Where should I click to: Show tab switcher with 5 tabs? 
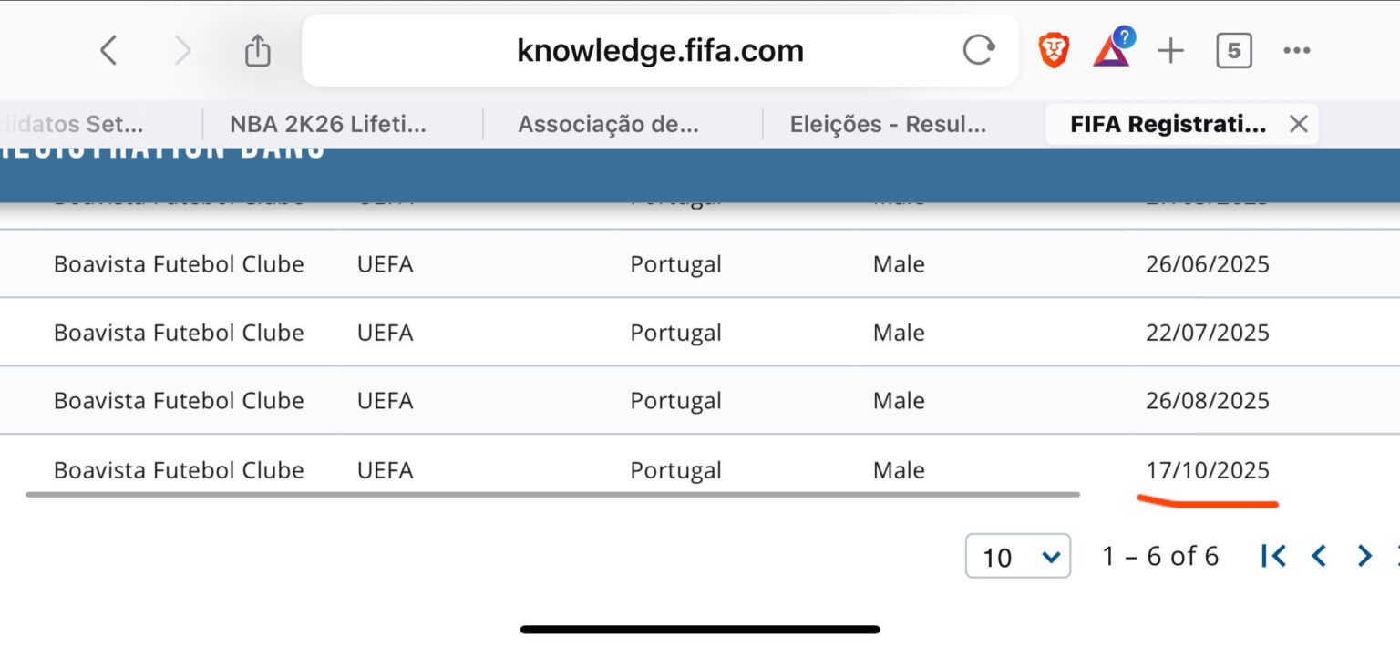(x=1233, y=51)
